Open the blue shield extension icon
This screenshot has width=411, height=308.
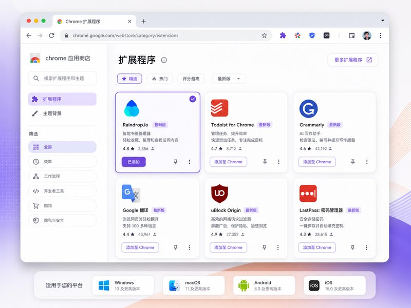tap(312, 35)
